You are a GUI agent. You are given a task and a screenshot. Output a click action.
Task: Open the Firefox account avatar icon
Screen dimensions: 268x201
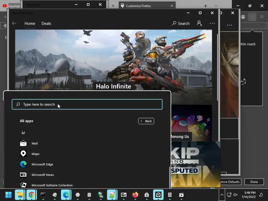pos(243,17)
